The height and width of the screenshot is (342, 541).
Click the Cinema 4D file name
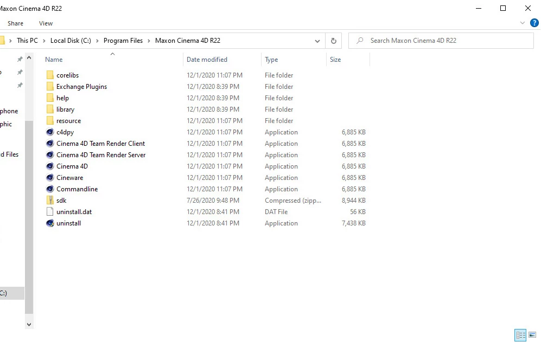pyautogui.click(x=72, y=166)
